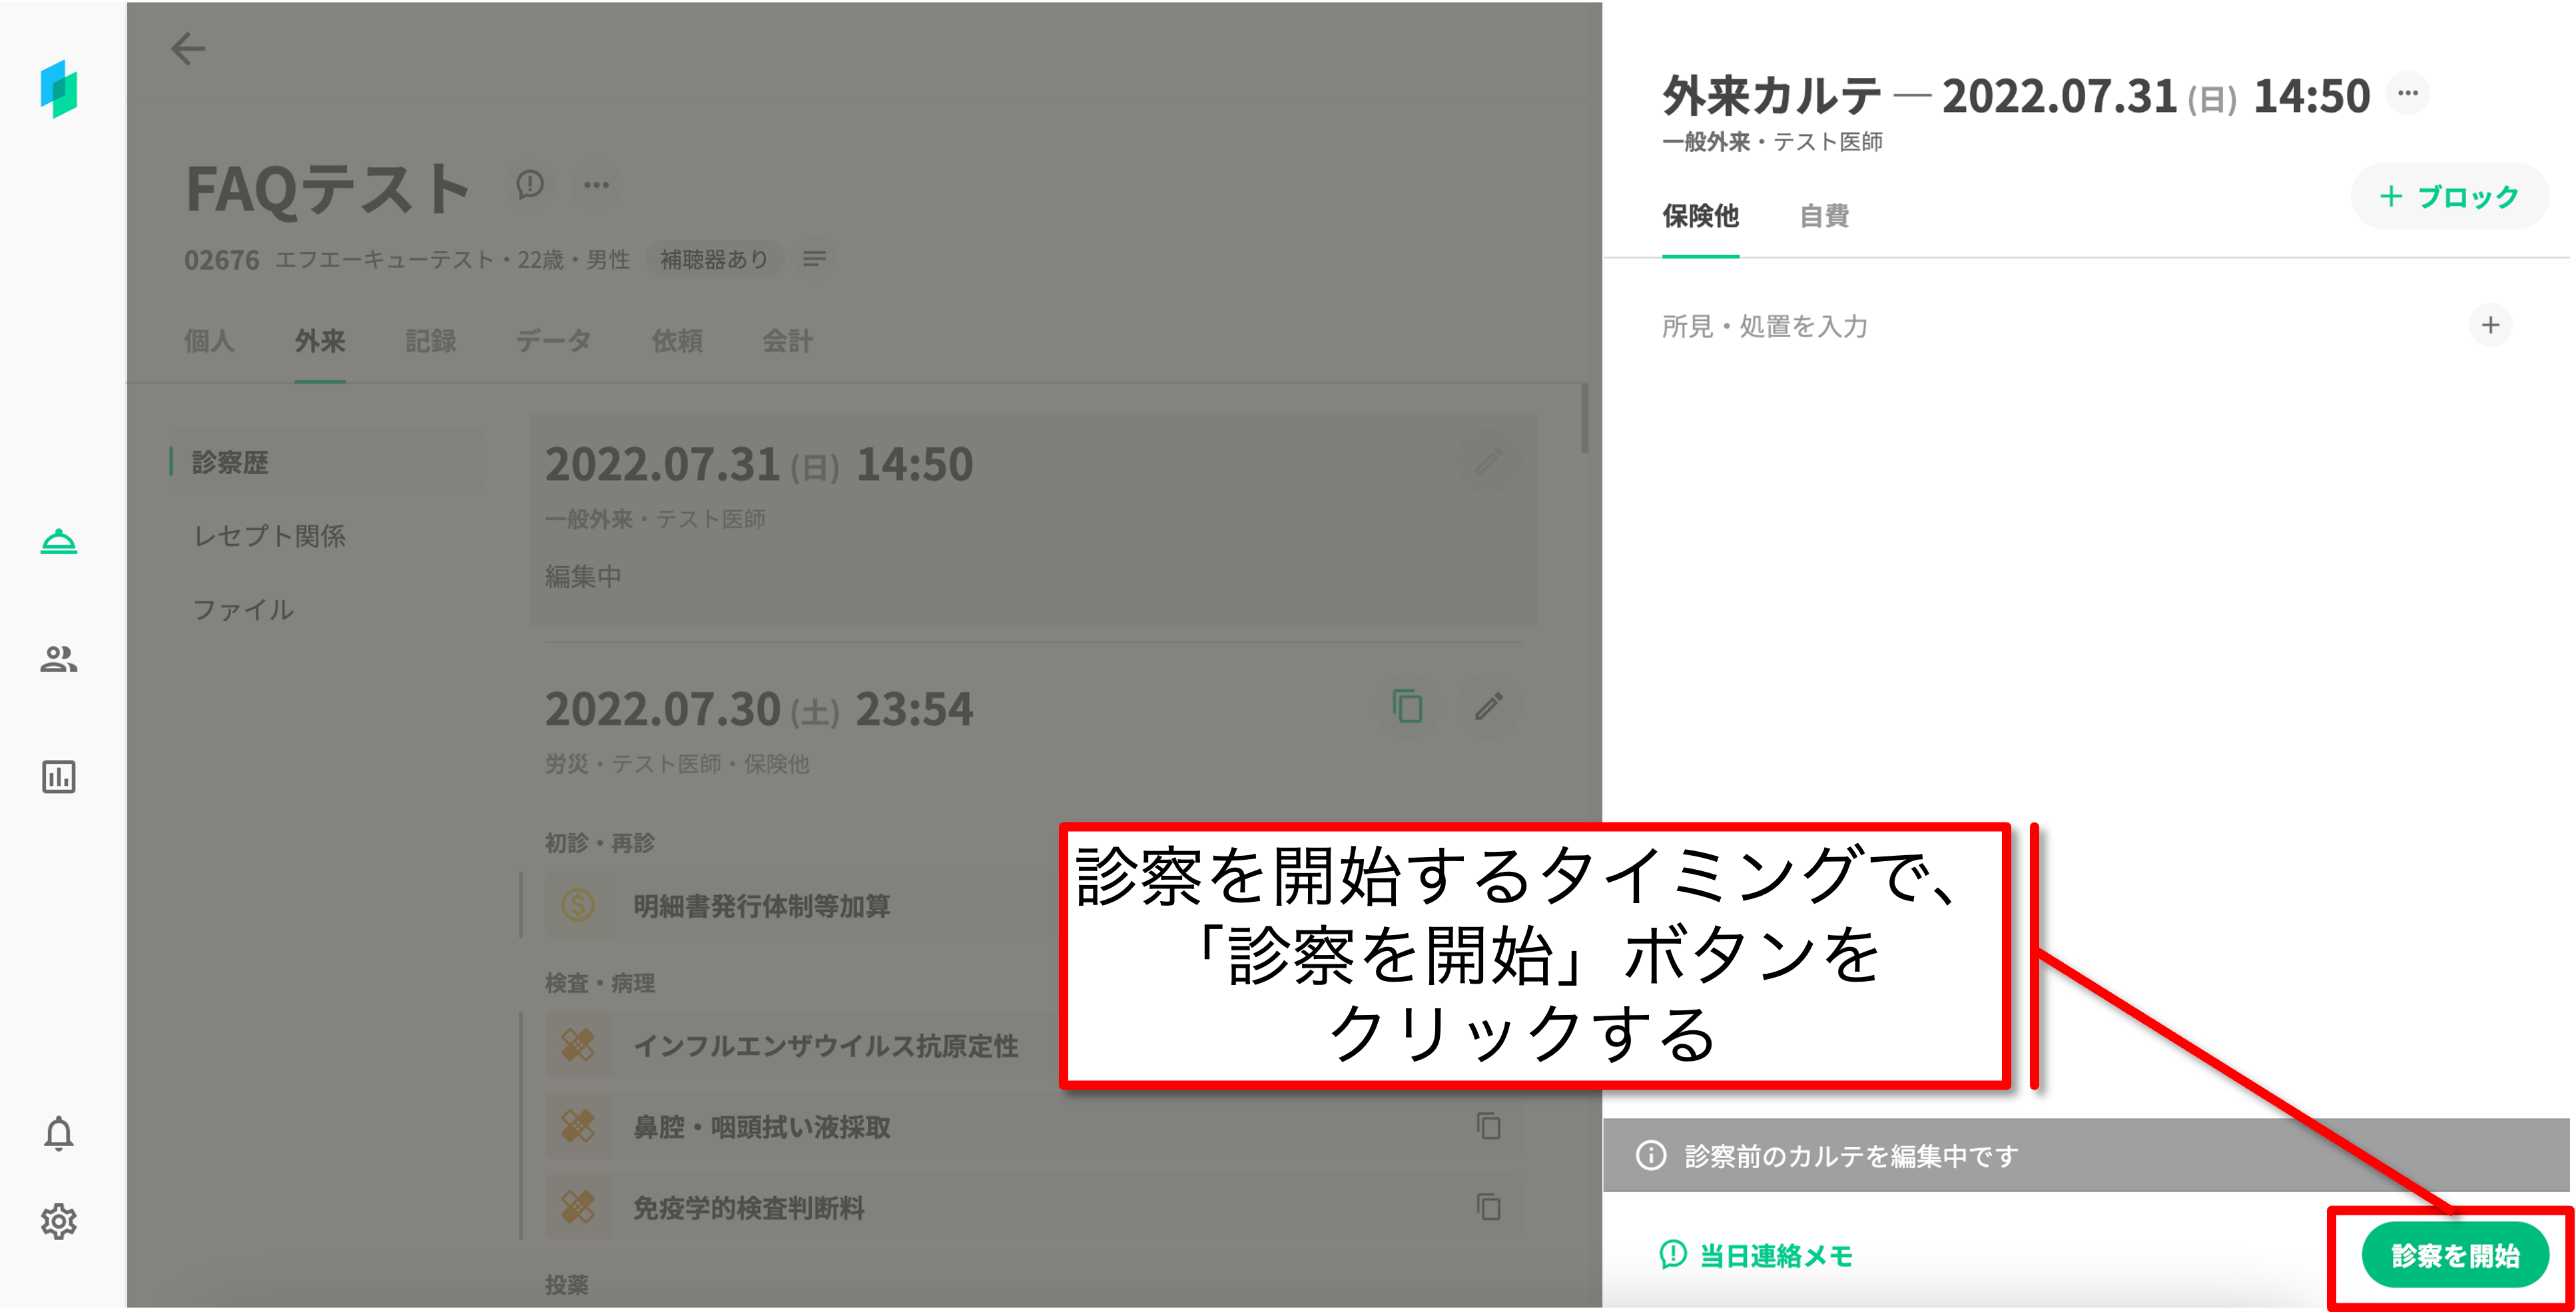The width and height of the screenshot is (2576, 1312).
Task: Switch to 自費 tab
Action: pos(1824,216)
